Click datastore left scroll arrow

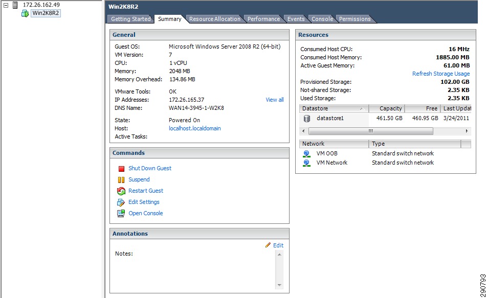click(303, 131)
